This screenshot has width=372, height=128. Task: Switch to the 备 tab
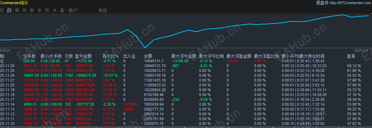62,10
